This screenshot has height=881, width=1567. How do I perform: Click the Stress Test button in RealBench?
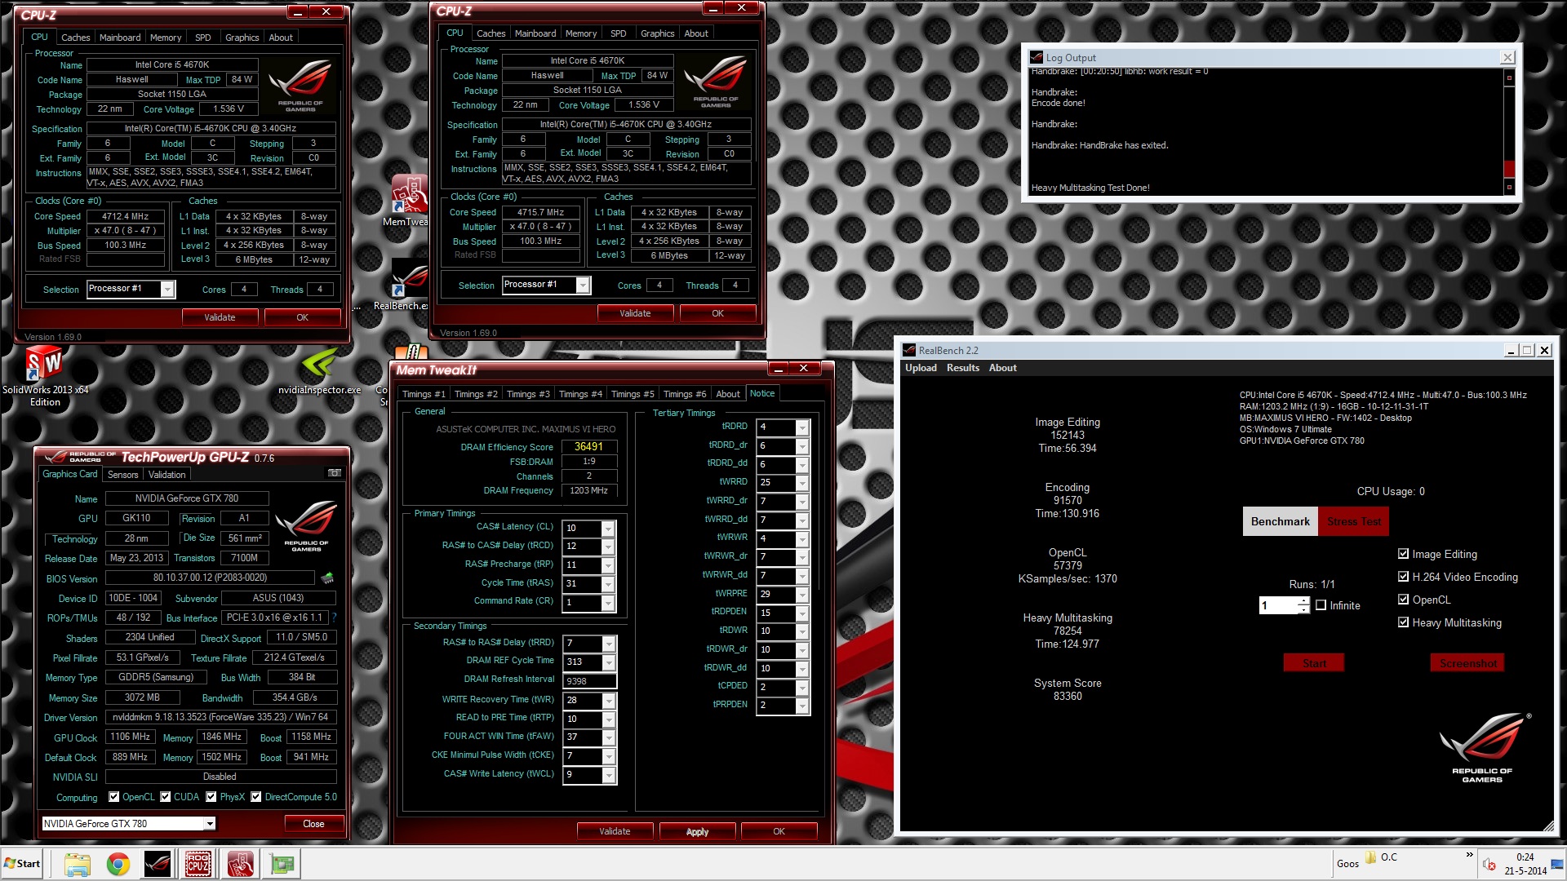[x=1353, y=521]
